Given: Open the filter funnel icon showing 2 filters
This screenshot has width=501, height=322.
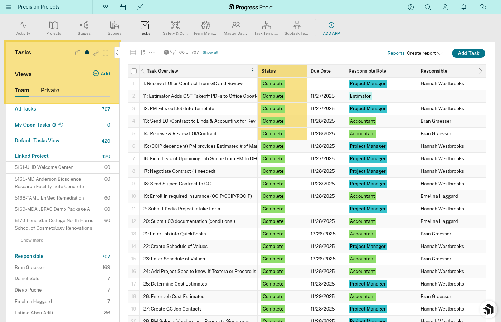Looking at the screenshot, I should pos(172,52).
